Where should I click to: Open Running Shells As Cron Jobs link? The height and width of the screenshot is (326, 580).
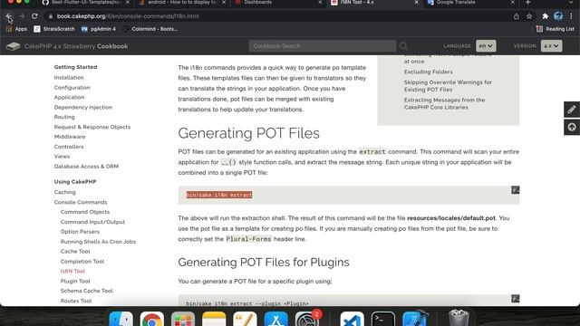[x=98, y=242]
